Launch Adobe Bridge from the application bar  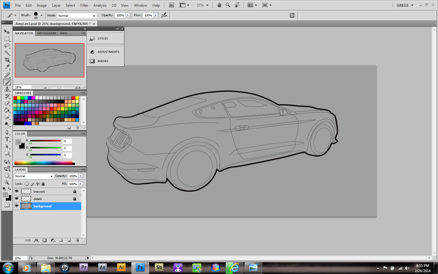[172, 5]
